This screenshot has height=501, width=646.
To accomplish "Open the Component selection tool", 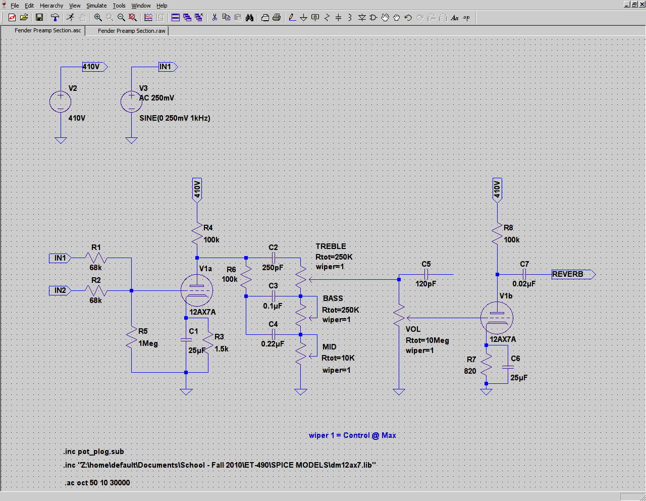I will 373,18.
